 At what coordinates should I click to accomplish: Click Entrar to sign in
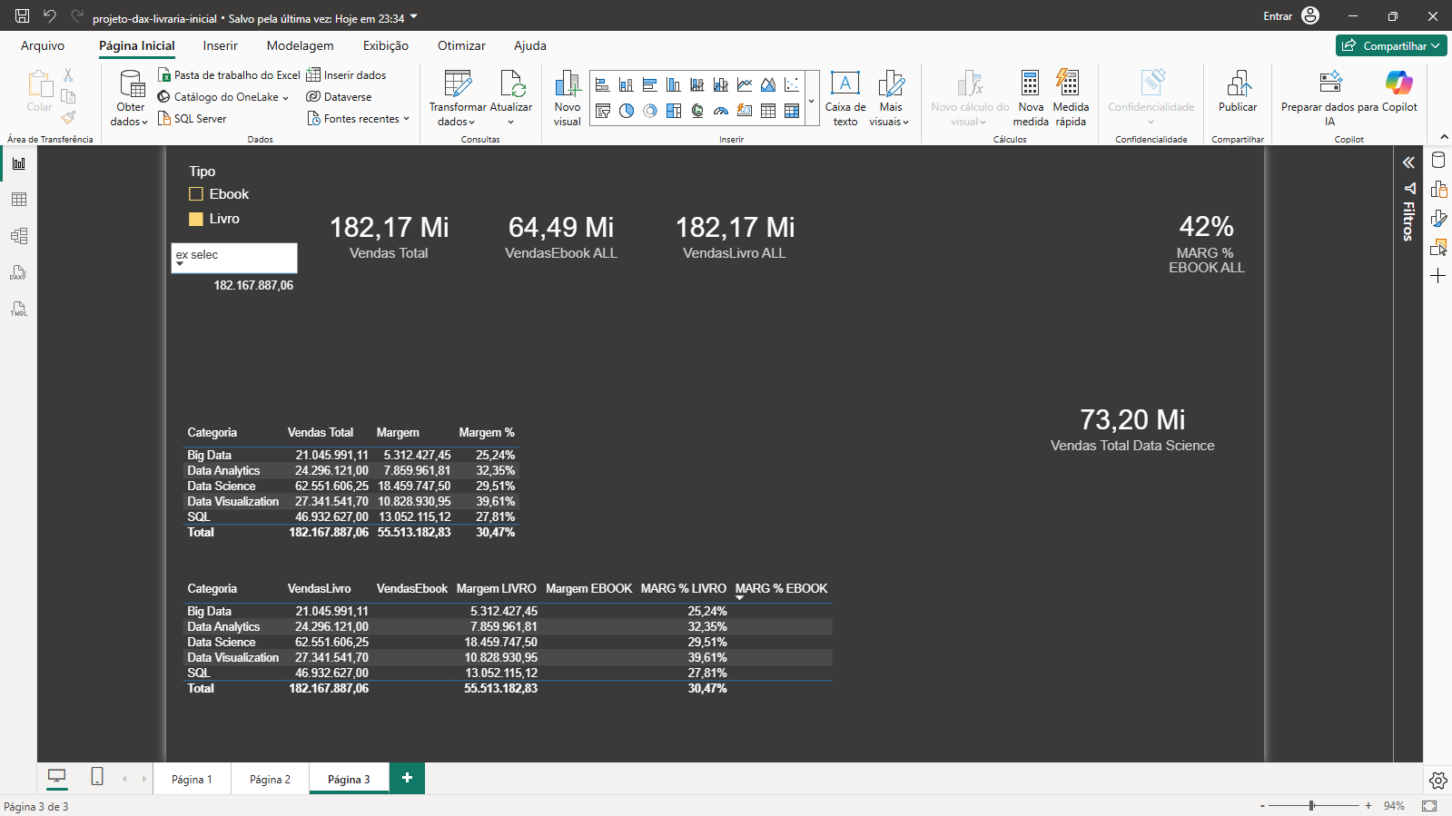[1278, 16]
